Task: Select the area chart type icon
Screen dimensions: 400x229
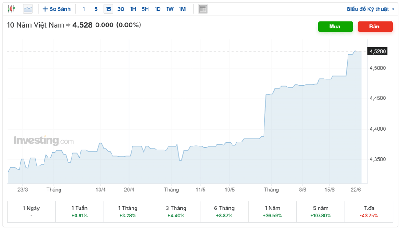Action: click(x=28, y=9)
